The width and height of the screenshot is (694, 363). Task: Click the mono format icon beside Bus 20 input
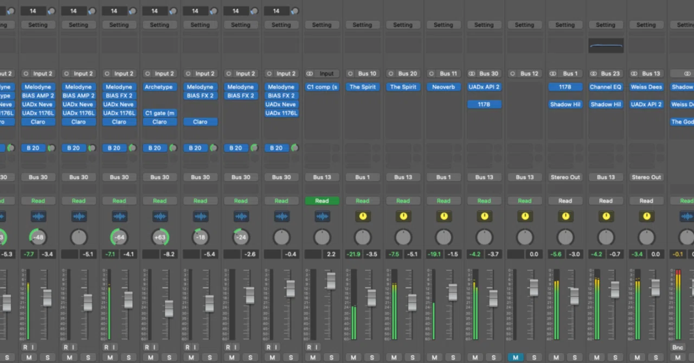391,74
